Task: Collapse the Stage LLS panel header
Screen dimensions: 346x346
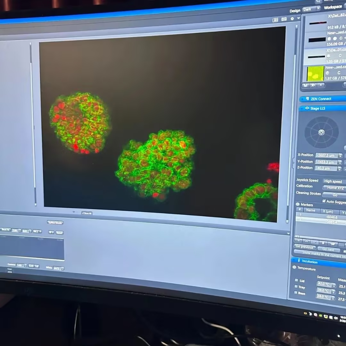Action: (322, 108)
